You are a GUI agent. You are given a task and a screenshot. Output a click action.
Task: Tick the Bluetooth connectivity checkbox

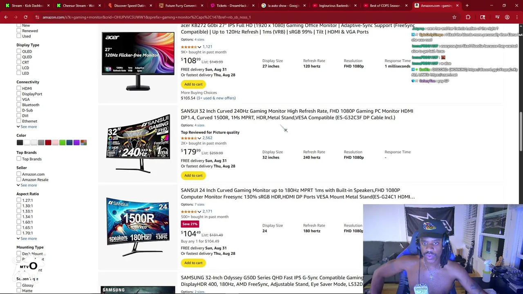[19, 105]
